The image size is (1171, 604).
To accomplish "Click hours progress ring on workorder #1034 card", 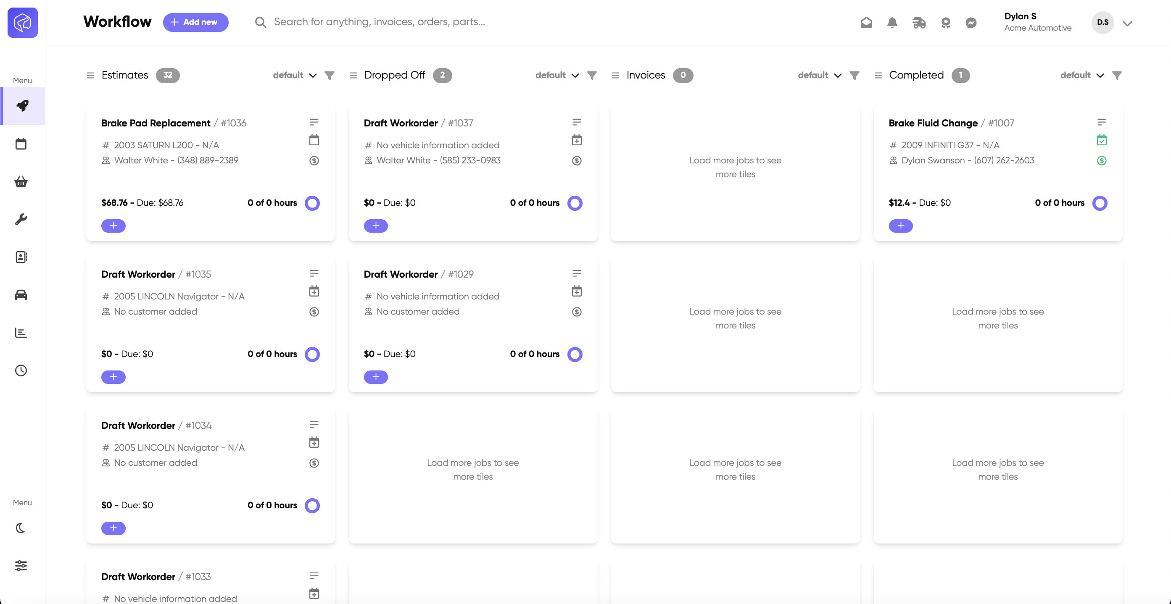I will (312, 505).
